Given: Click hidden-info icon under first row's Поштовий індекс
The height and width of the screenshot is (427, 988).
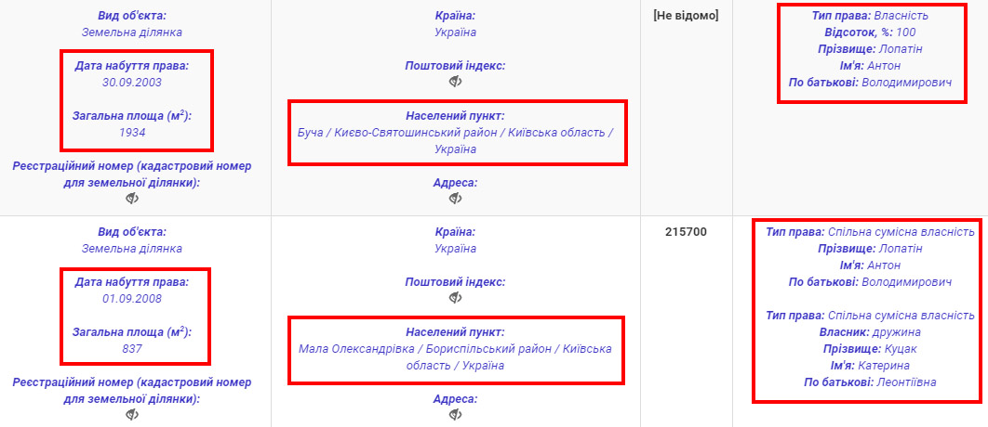Looking at the screenshot, I should [455, 82].
